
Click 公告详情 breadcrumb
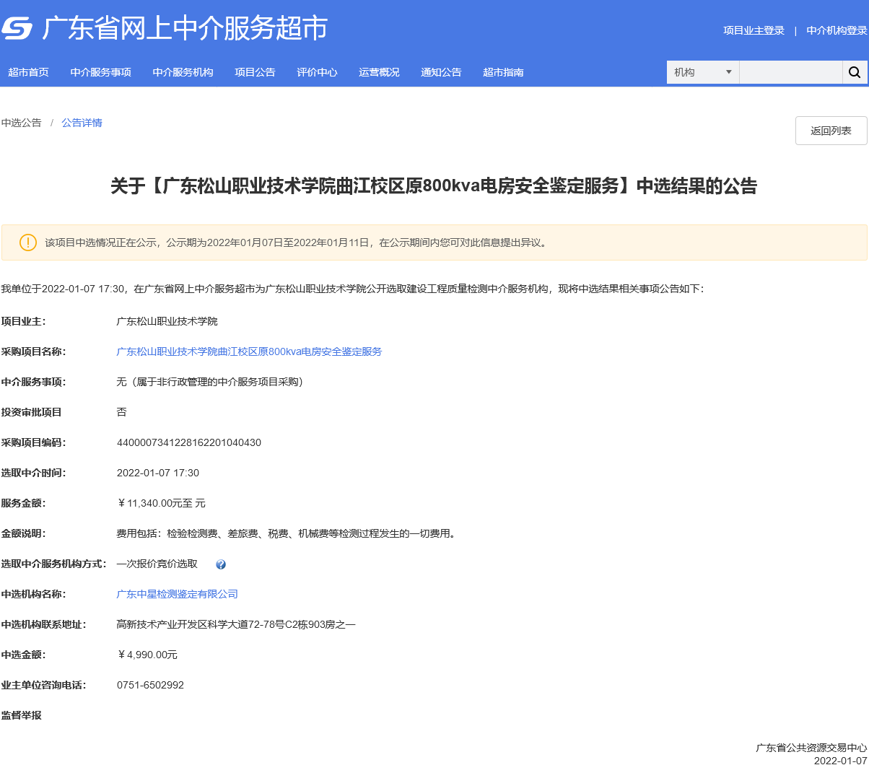pyautogui.click(x=82, y=123)
